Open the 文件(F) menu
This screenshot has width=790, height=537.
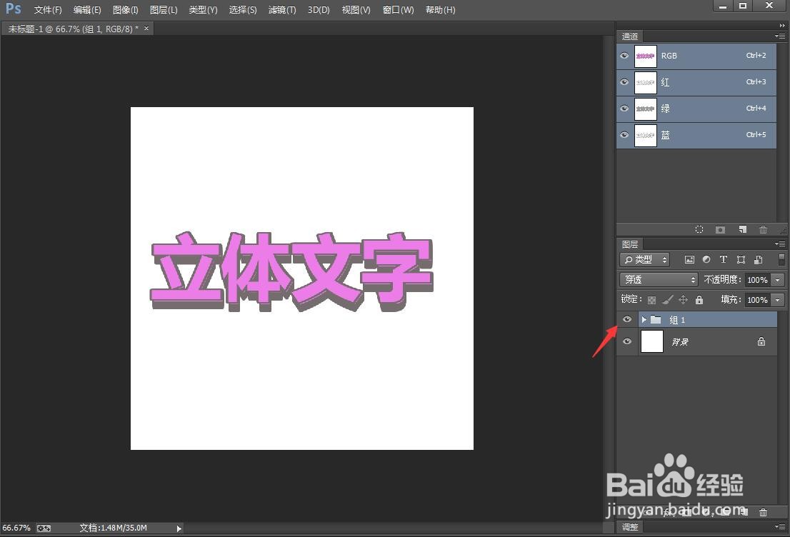pyautogui.click(x=48, y=10)
